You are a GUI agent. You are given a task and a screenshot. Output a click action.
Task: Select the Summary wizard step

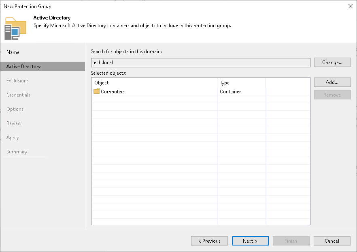pyautogui.click(x=17, y=151)
